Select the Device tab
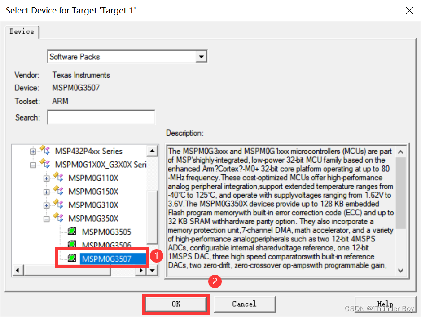The height and width of the screenshot is (317, 421). point(22,31)
